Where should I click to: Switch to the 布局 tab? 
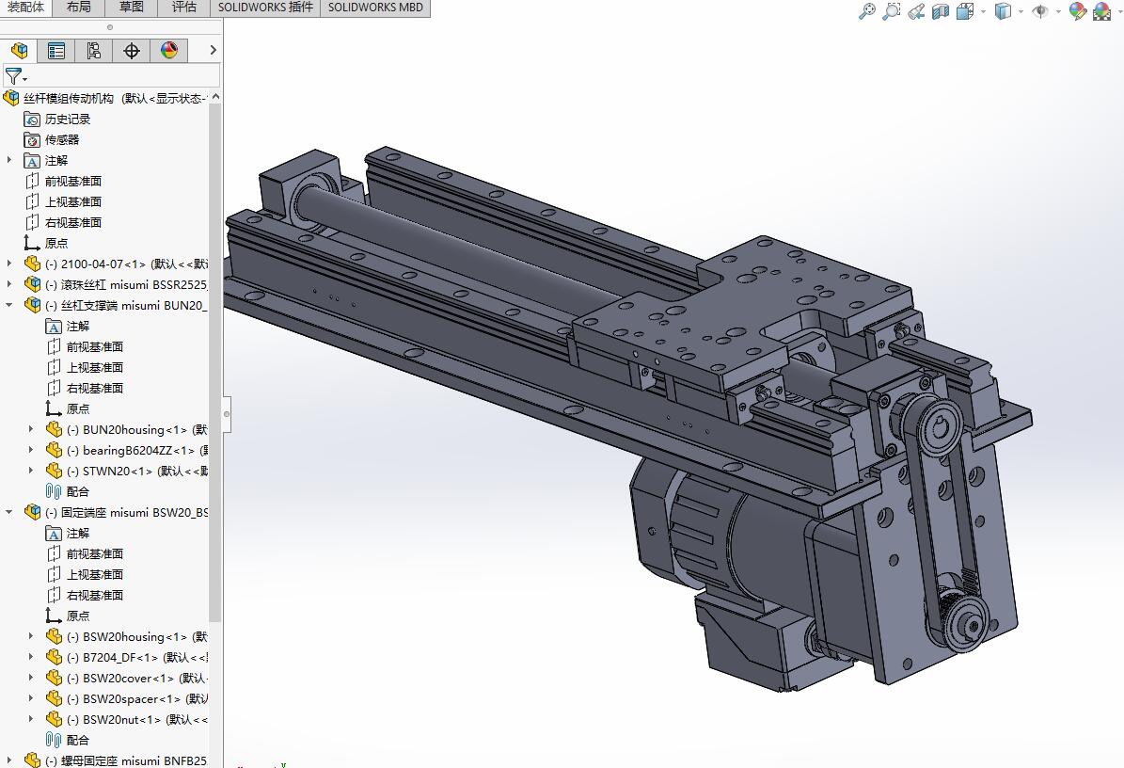[79, 8]
